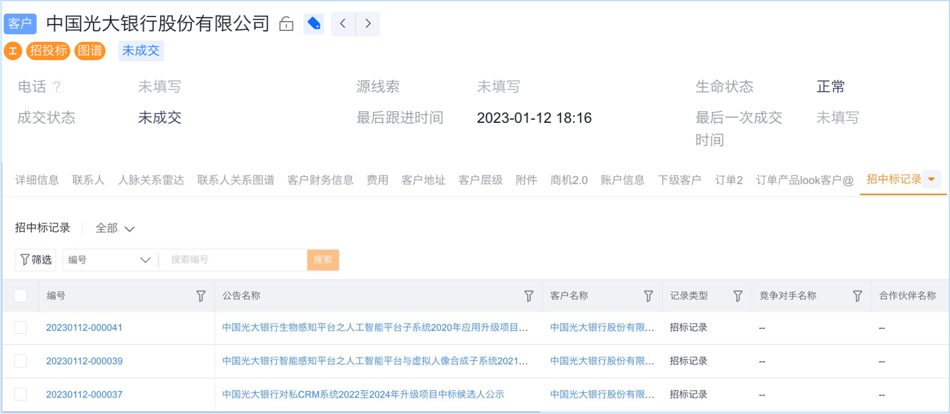The height and width of the screenshot is (414, 950).
Task: Click the 合作伙伴名称 column header
Action: click(x=908, y=296)
